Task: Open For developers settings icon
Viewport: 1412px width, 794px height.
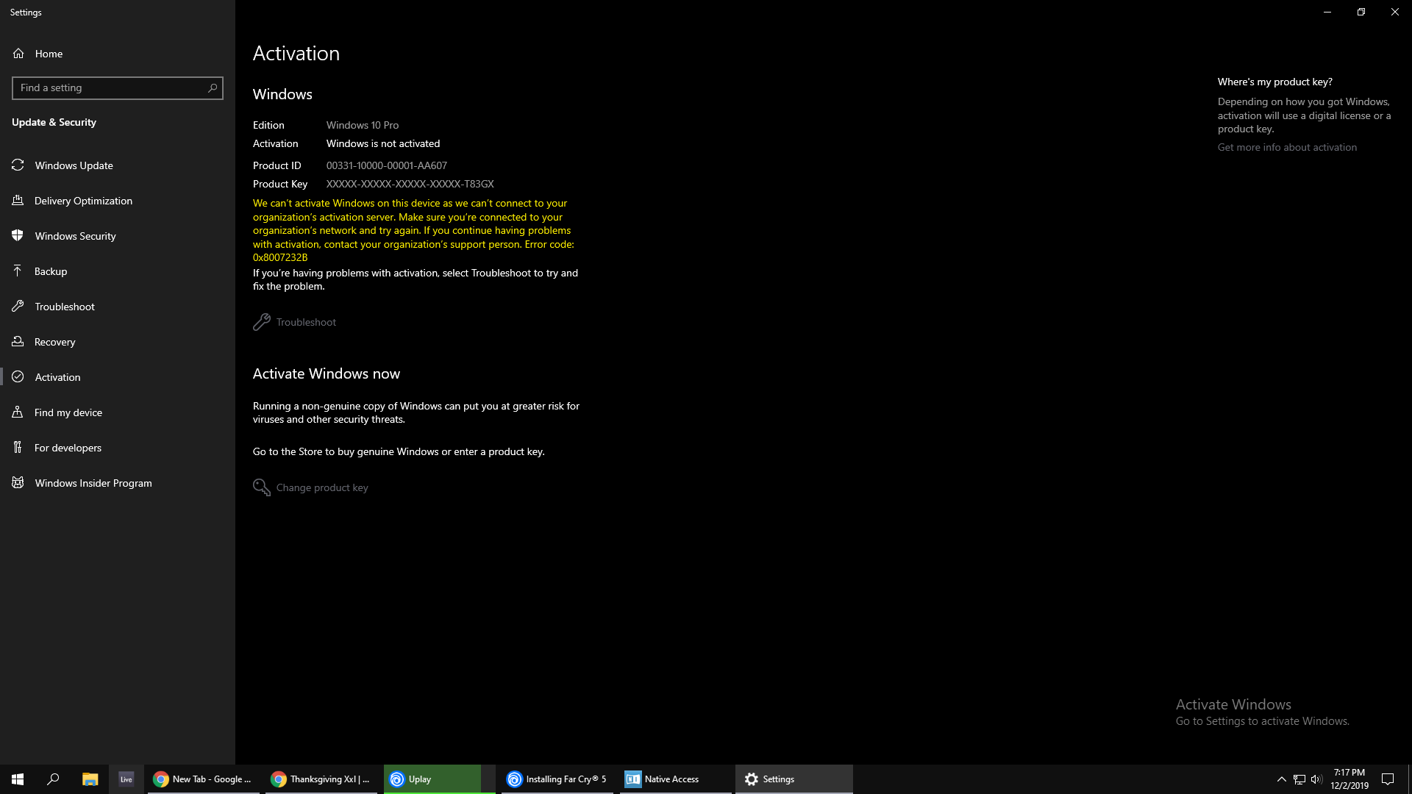Action: (x=18, y=447)
